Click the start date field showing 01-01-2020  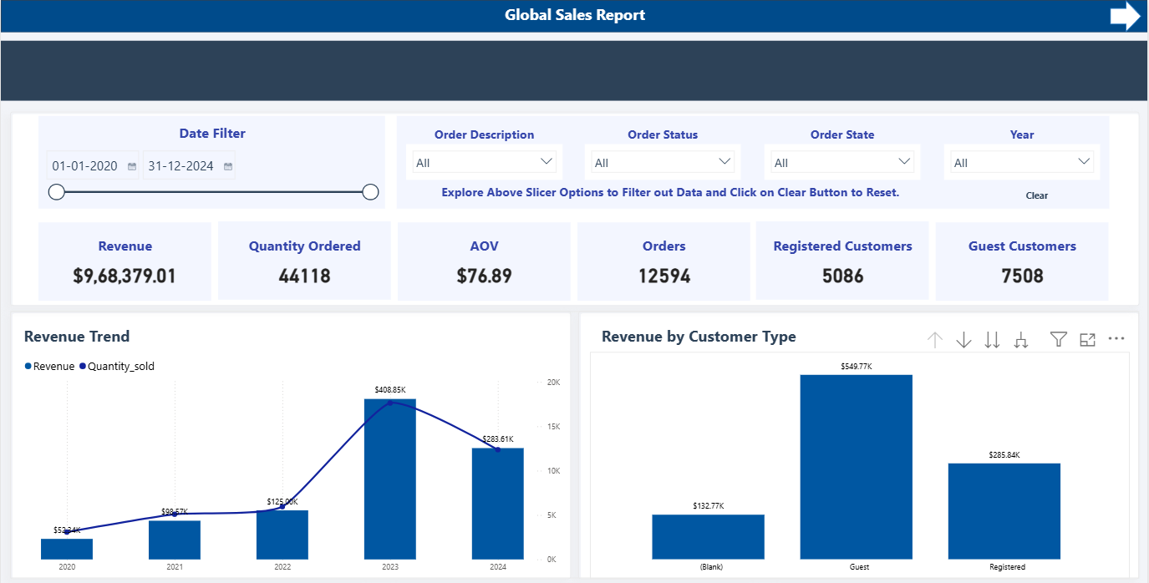[x=86, y=165]
